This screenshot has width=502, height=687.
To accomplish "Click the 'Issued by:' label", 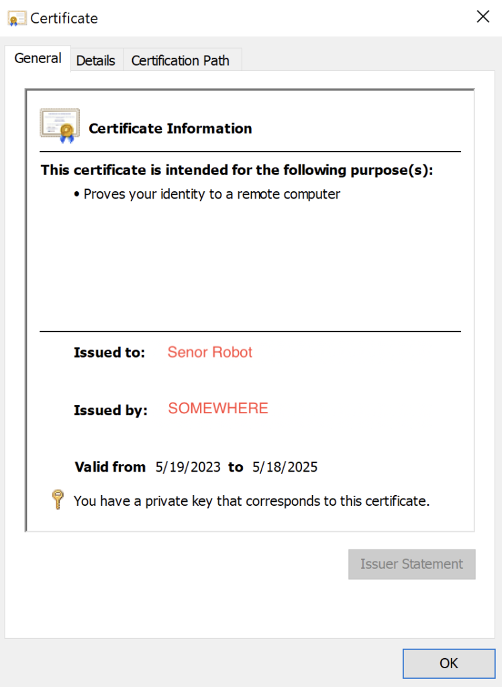I will pos(111,410).
